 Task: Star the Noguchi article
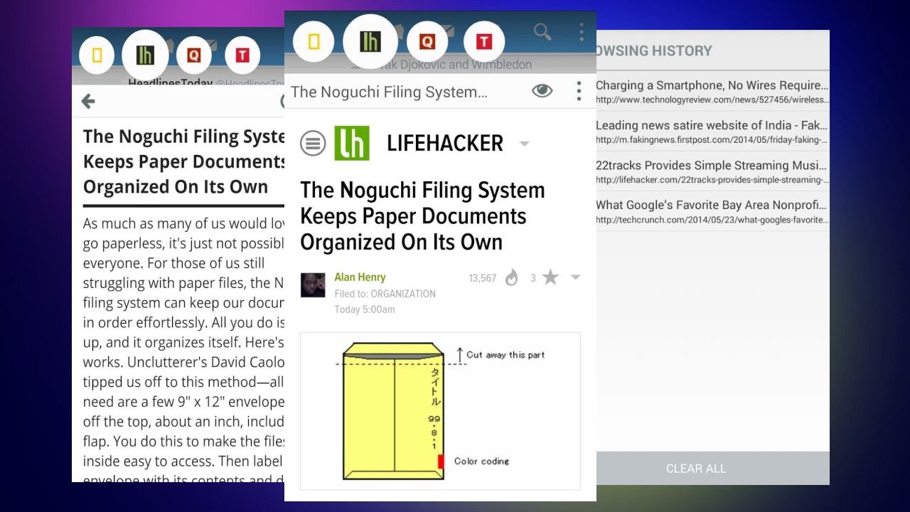pyautogui.click(x=550, y=277)
